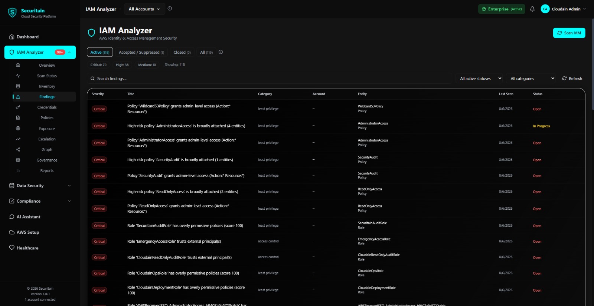Screen dimensions: 594x306
Task: Click the Escalation trend icon
Action: coord(18,139)
